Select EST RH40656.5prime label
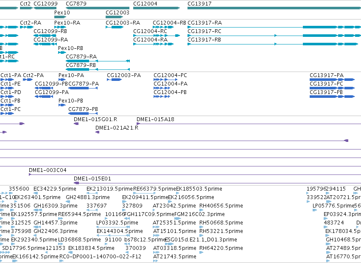 [x=221, y=206]
